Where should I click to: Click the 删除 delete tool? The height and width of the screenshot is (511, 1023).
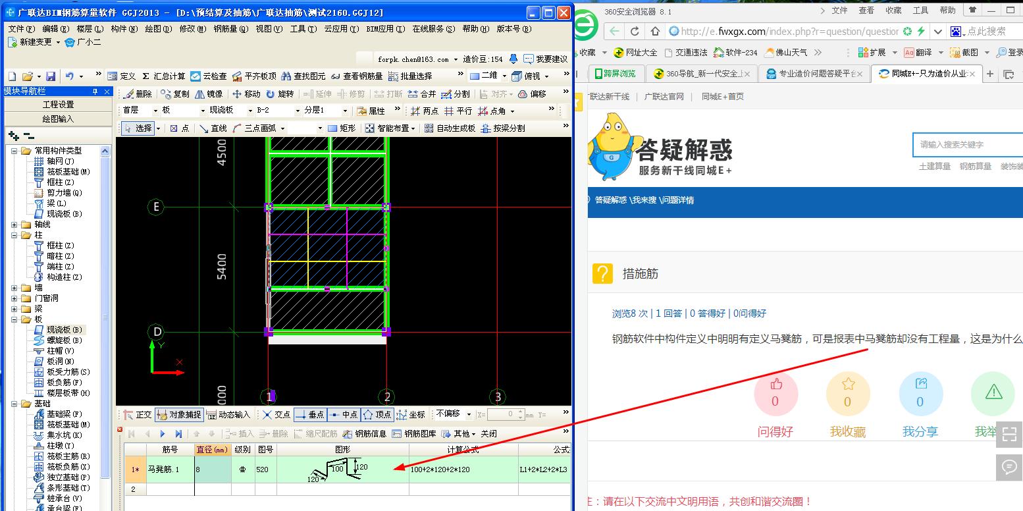tap(138, 94)
